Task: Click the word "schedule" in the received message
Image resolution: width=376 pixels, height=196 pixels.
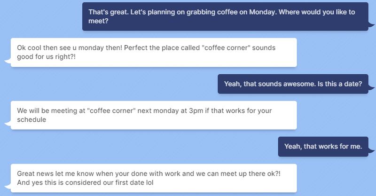Action: pyautogui.click(x=31, y=120)
